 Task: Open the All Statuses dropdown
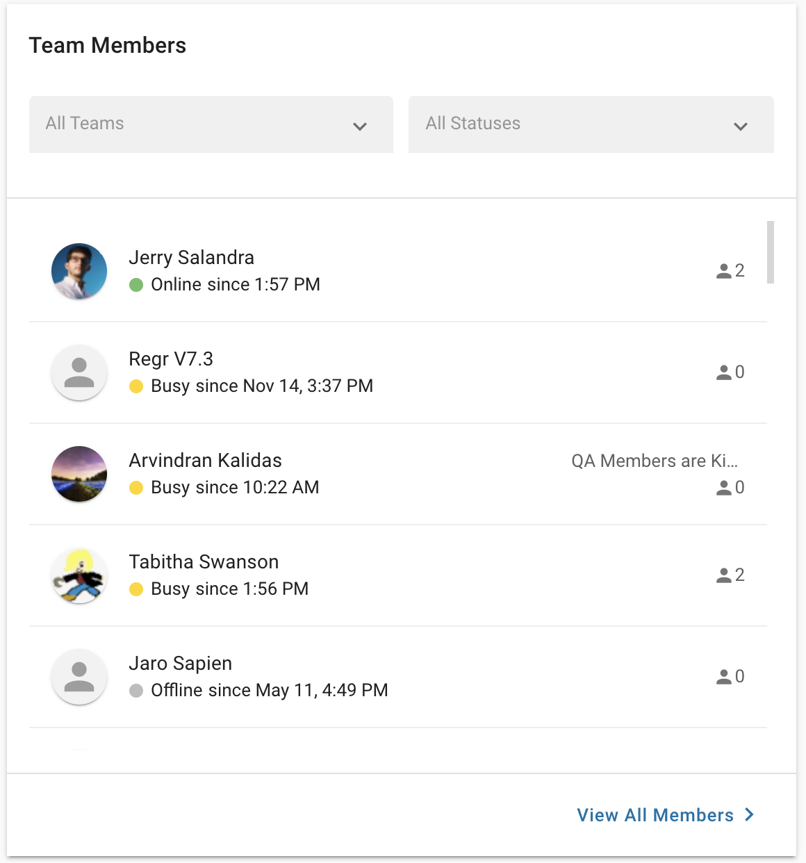click(591, 124)
